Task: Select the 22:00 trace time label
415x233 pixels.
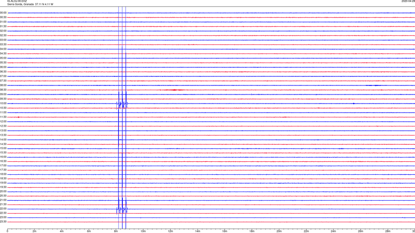Action: tap(3, 209)
